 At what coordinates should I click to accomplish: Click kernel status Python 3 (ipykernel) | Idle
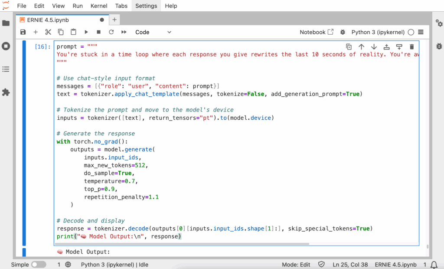(x=114, y=265)
